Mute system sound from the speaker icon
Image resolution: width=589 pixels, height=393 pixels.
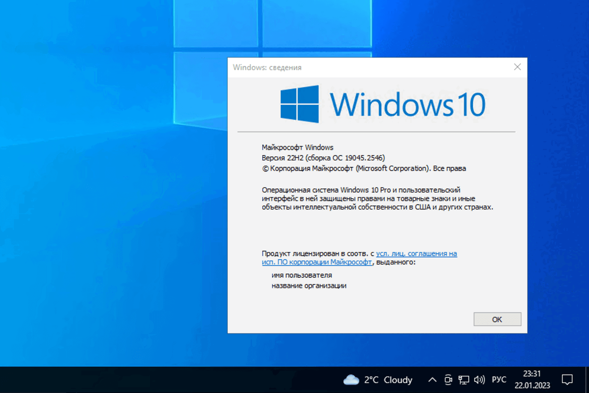[x=479, y=380]
